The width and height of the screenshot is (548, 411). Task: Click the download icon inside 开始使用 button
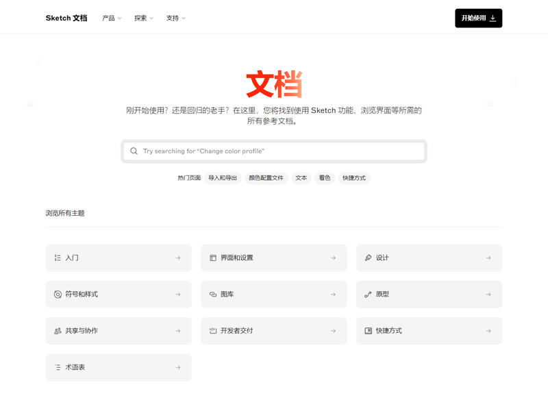pyautogui.click(x=493, y=18)
